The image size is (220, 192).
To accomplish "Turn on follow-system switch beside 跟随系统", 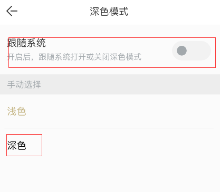I will coord(192,51).
